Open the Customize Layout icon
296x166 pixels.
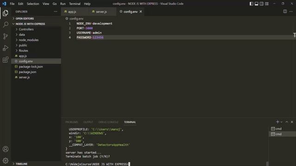[266, 4]
